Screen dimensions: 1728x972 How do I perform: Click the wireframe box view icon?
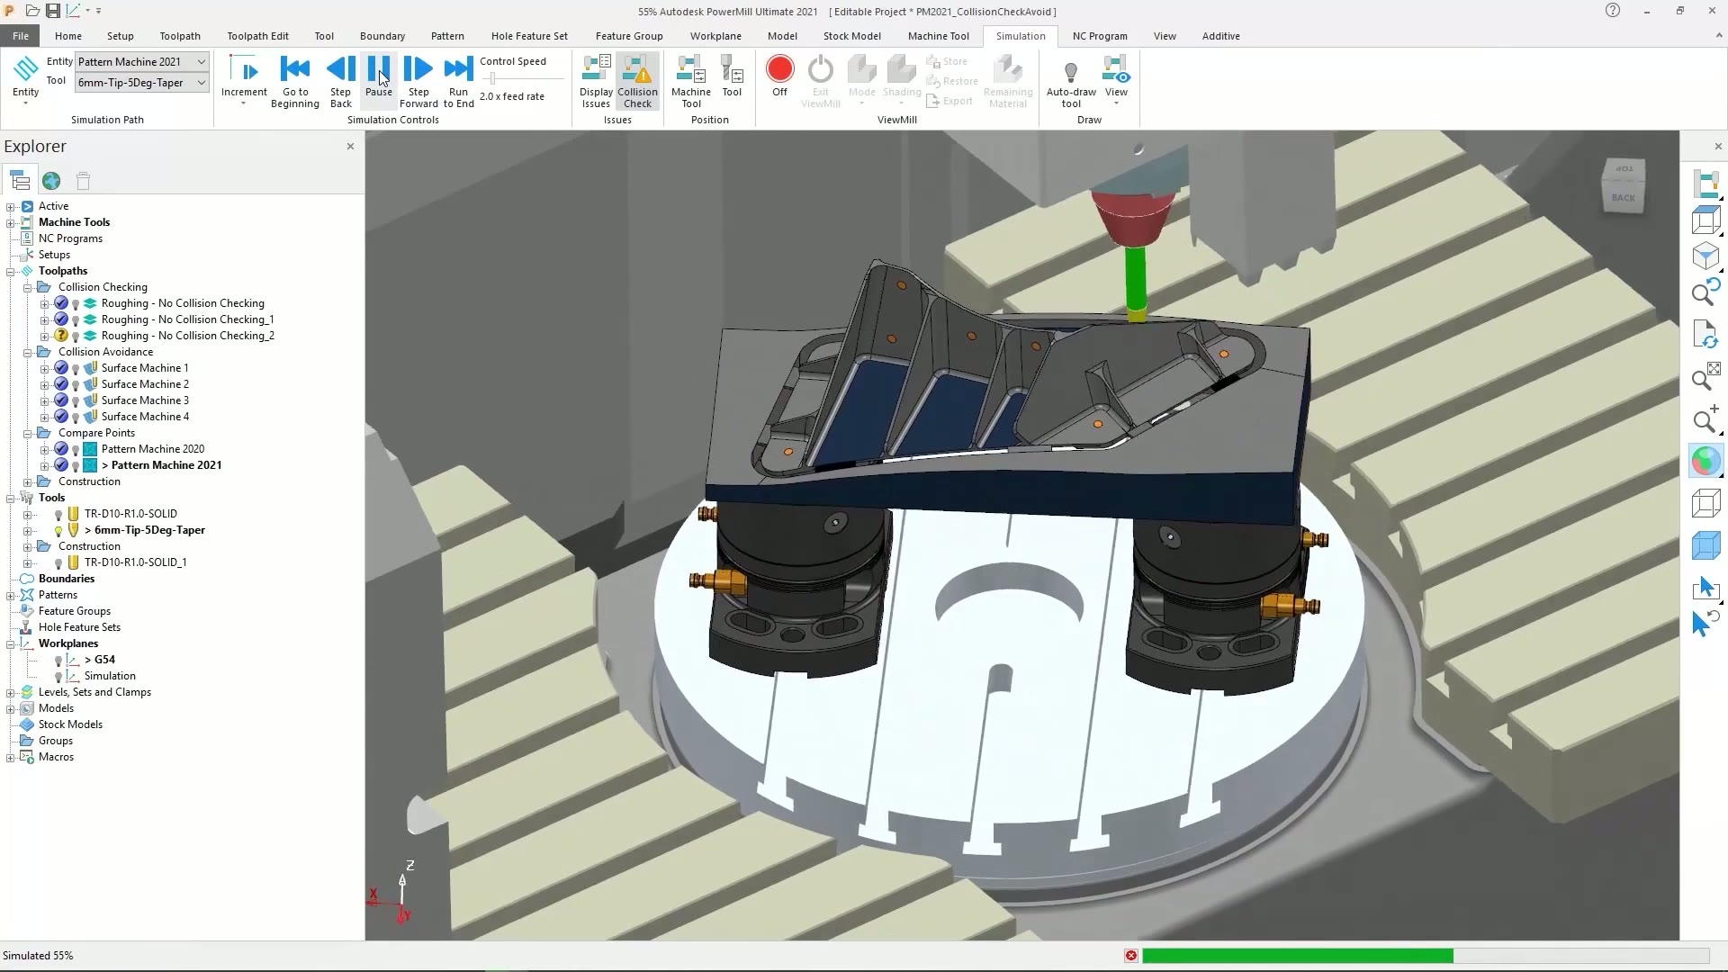(1705, 503)
